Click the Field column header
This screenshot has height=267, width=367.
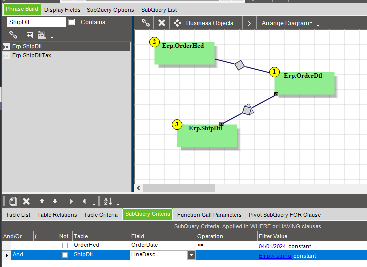[x=163, y=236]
